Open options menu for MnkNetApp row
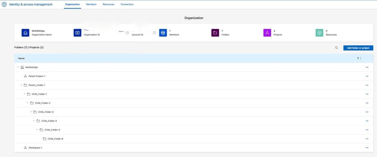This screenshot has height=157, width=377. click(367, 67)
